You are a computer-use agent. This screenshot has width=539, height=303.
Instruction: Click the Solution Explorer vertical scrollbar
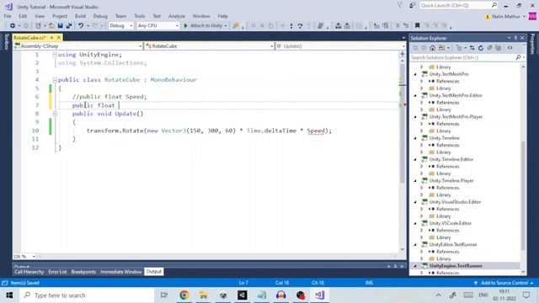[x=523, y=195]
